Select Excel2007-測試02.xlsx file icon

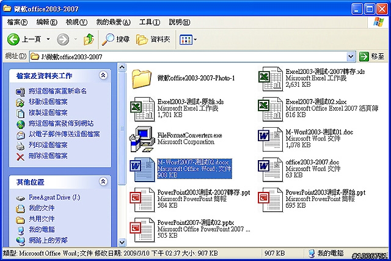point(271,109)
